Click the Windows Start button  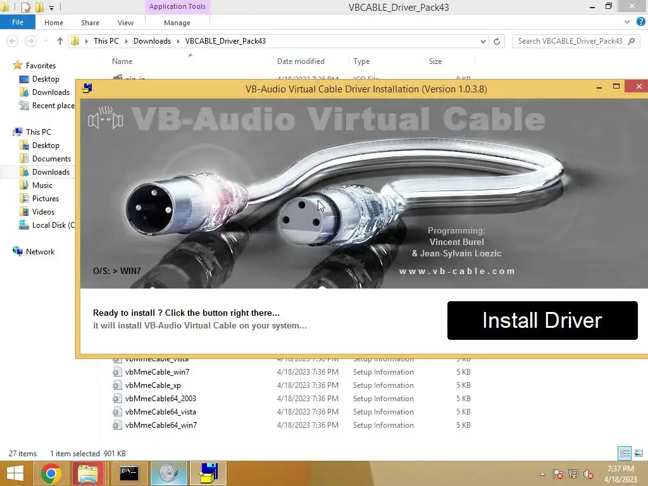pyautogui.click(x=15, y=473)
